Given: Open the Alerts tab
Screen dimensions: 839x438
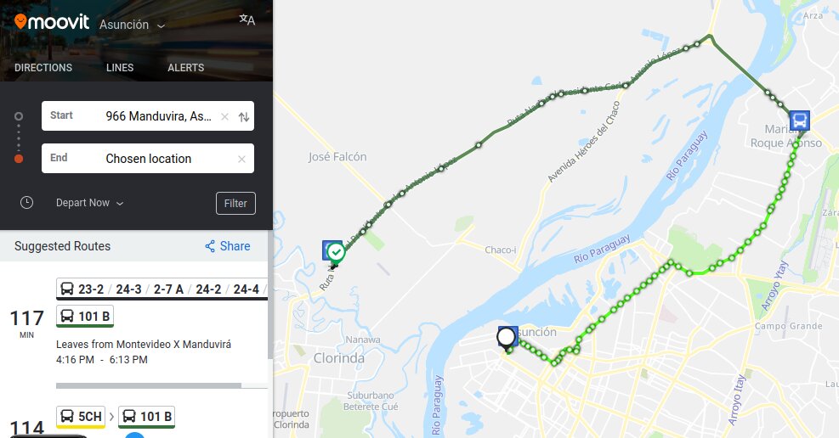Looking at the screenshot, I should tap(185, 68).
